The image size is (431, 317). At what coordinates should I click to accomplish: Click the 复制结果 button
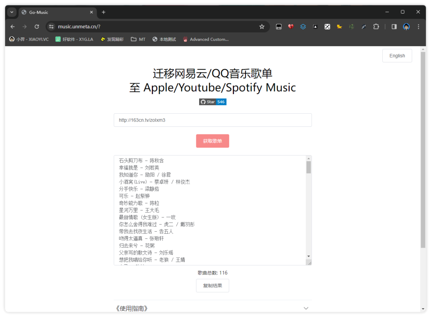pos(212,285)
